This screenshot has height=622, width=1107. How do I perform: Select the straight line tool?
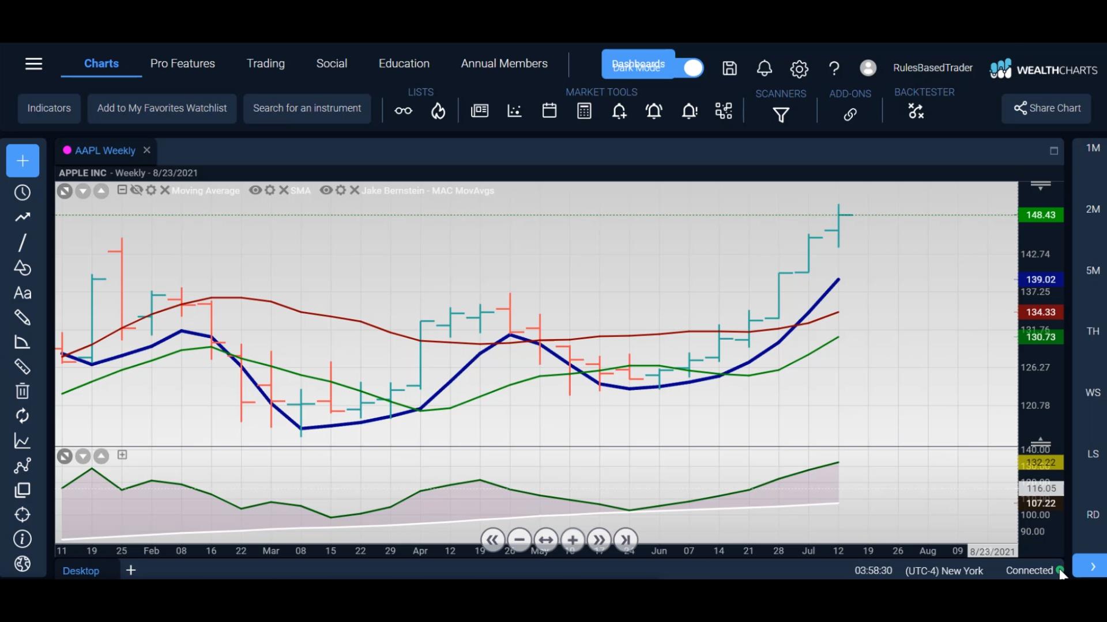point(22,242)
